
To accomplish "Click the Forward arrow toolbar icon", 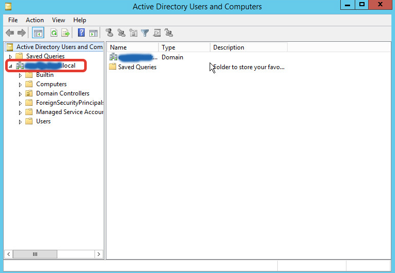I will (21, 33).
